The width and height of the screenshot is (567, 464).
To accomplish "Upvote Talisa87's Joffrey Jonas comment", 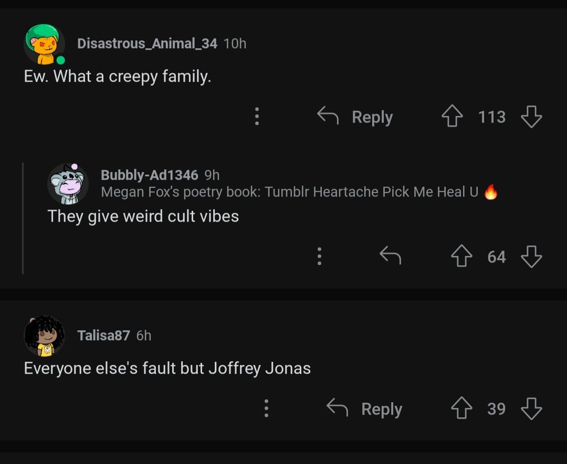I will coord(461,408).
